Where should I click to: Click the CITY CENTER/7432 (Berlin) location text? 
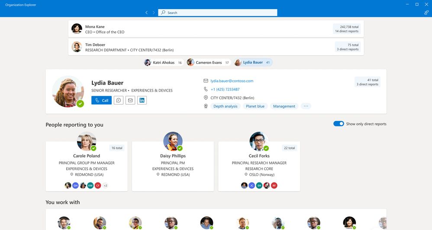click(x=232, y=98)
